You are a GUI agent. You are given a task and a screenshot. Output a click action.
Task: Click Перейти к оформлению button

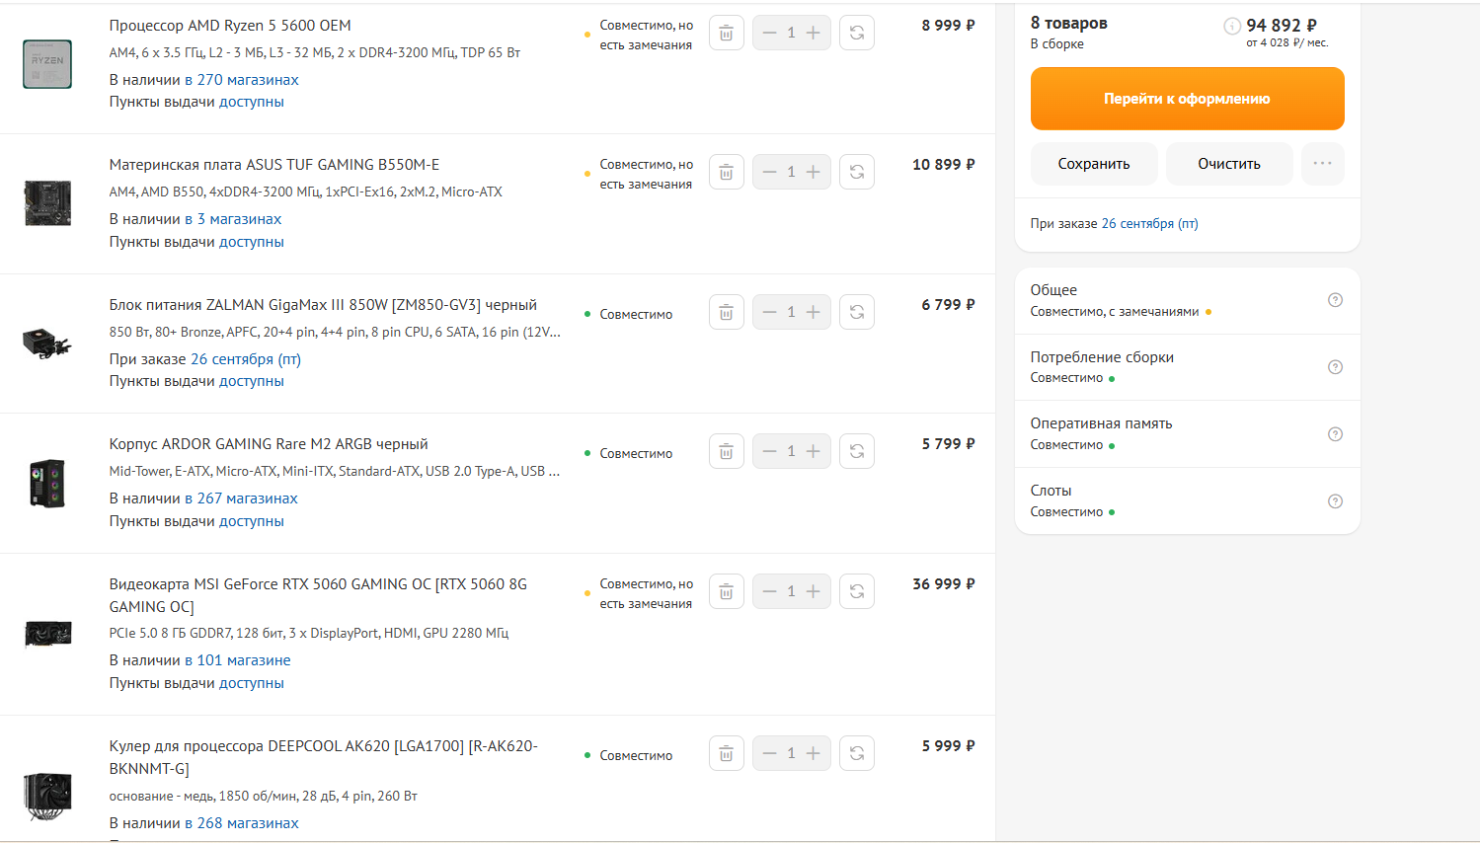(1188, 99)
